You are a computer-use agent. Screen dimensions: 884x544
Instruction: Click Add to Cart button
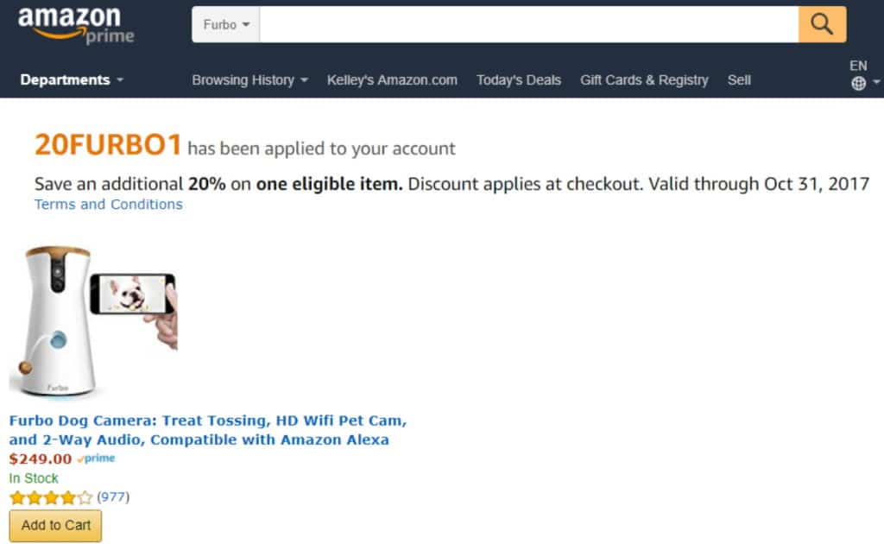point(54,525)
